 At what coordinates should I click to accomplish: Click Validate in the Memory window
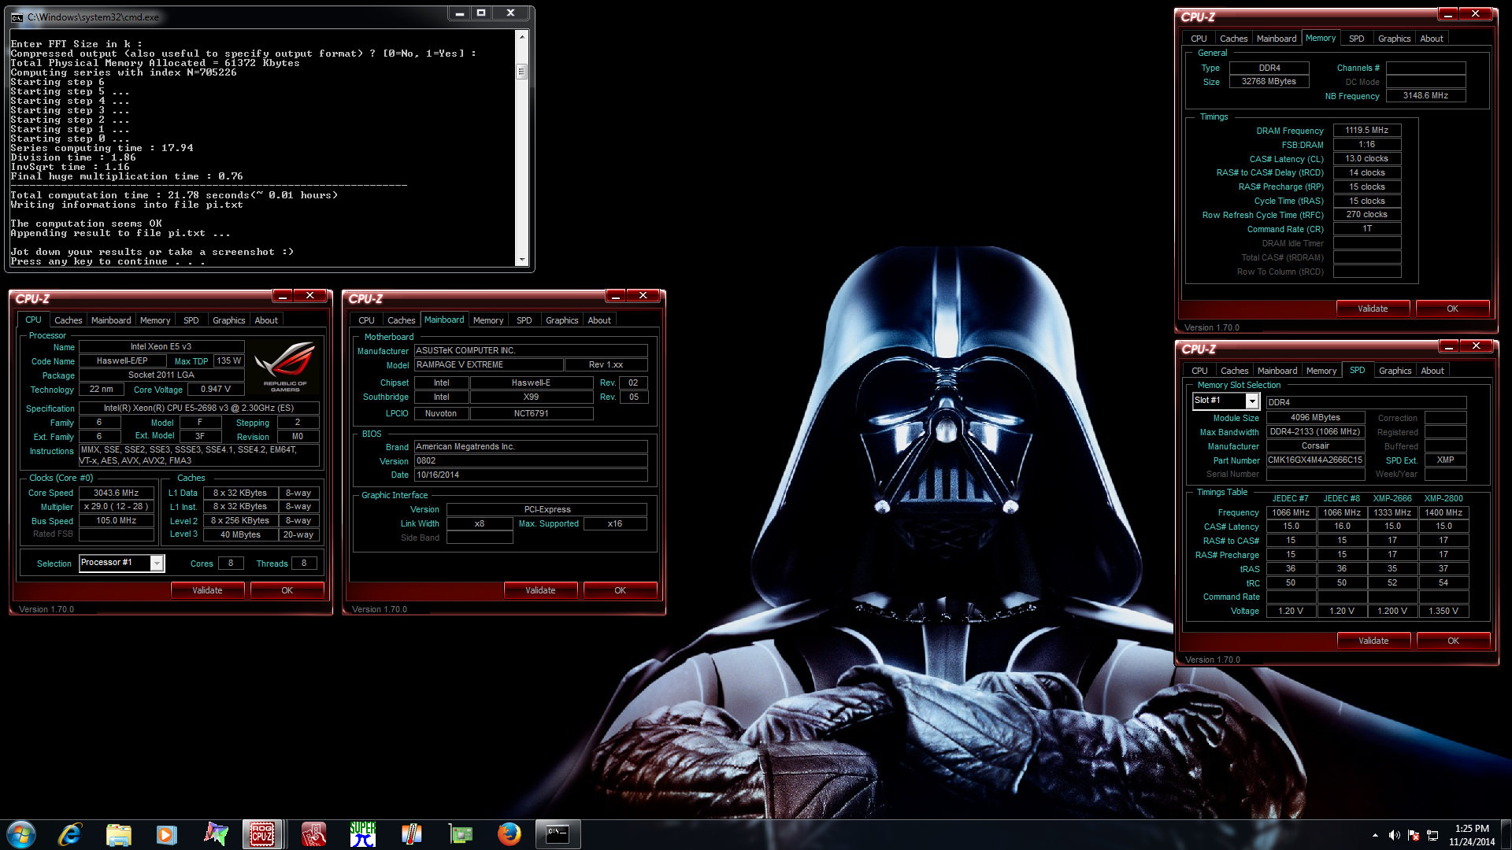pyautogui.click(x=1373, y=309)
